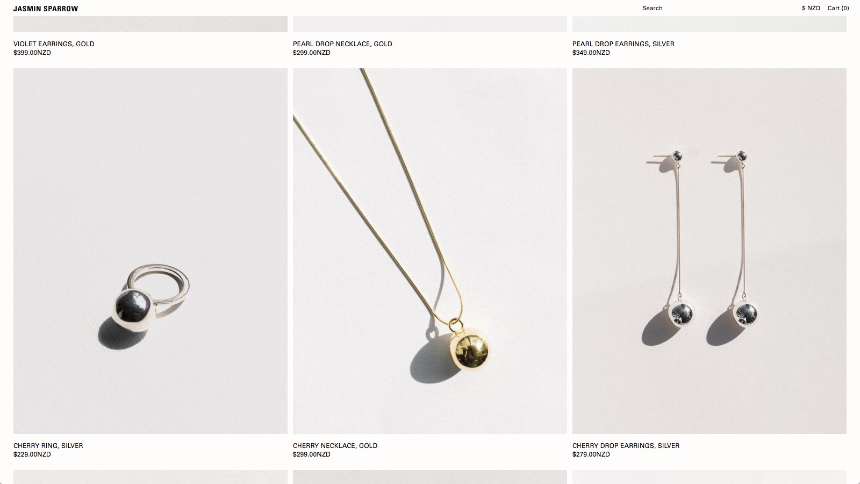This screenshot has width=860, height=484.
Task: Select the Cherry Ring Silver product image
Action: click(150, 251)
